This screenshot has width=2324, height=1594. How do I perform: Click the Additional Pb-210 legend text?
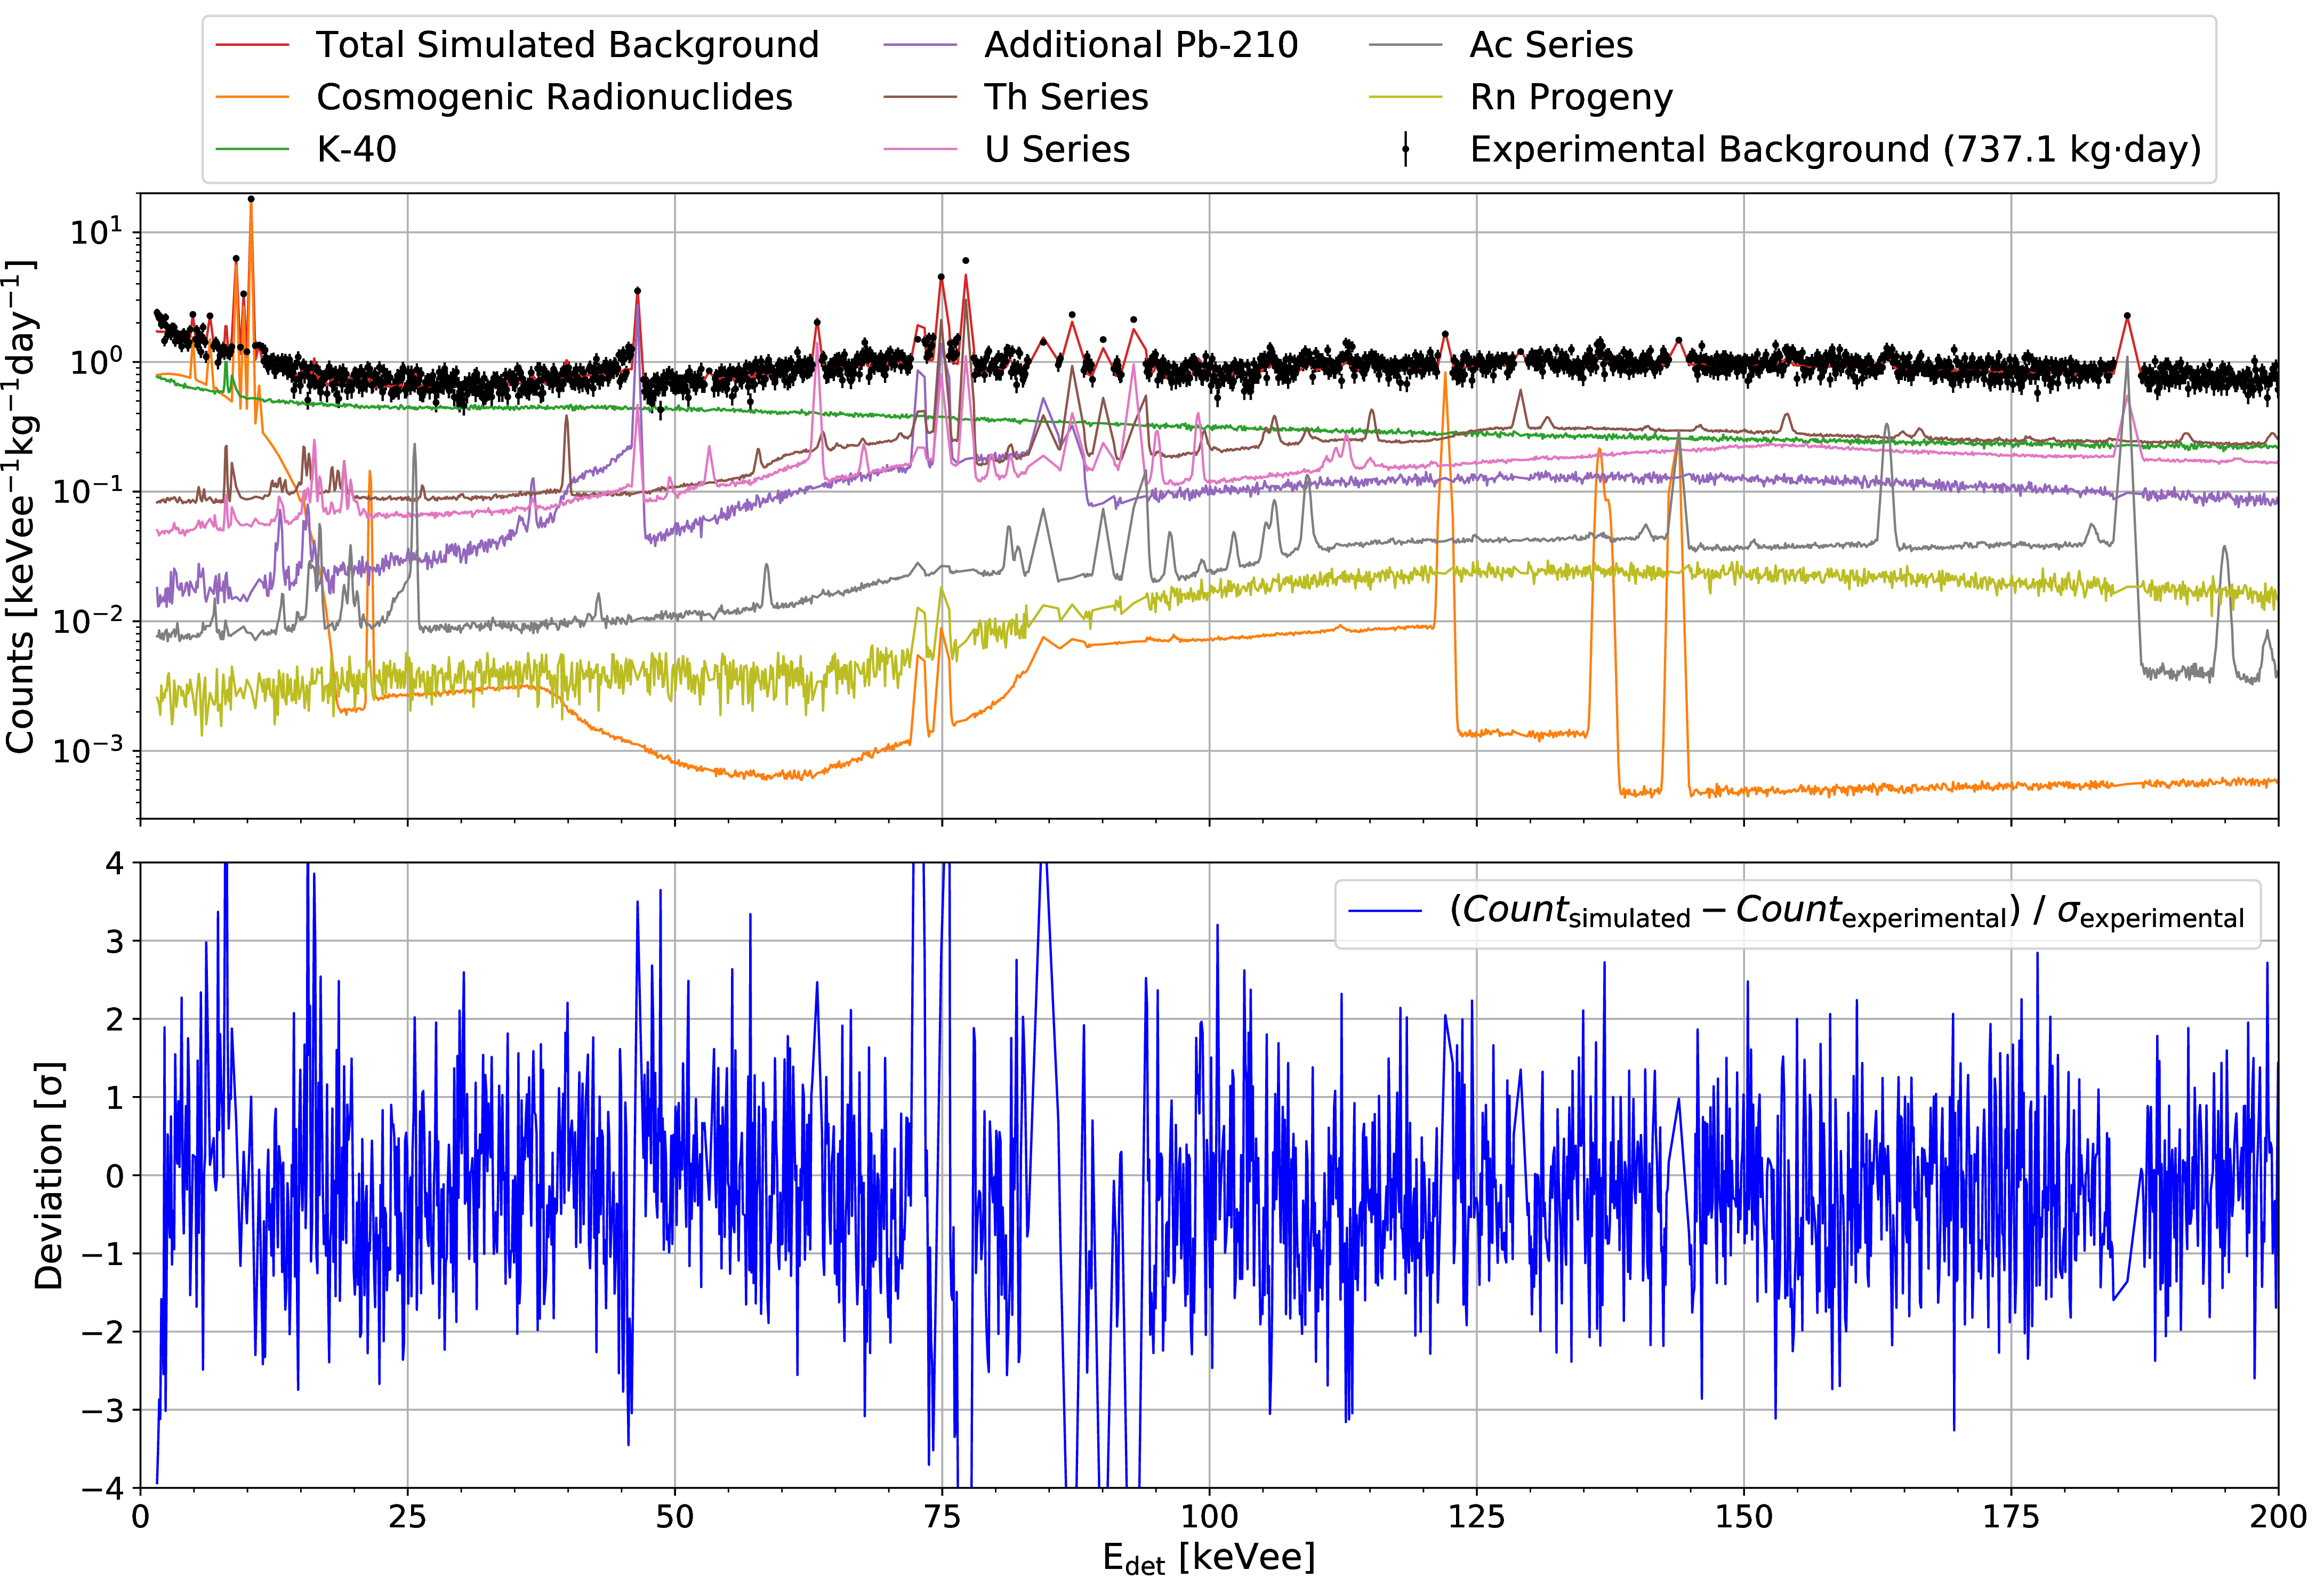tap(1140, 46)
